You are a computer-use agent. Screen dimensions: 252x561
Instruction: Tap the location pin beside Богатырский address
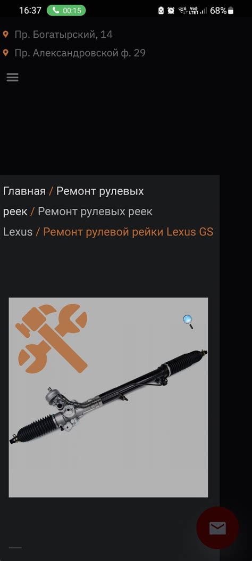click(6, 34)
